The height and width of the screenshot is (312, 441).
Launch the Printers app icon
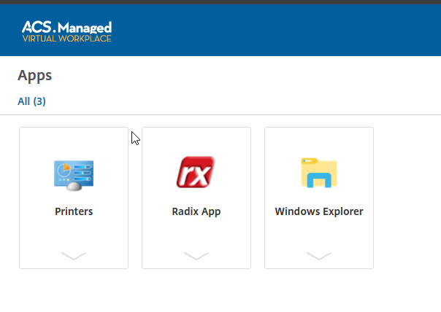74,174
